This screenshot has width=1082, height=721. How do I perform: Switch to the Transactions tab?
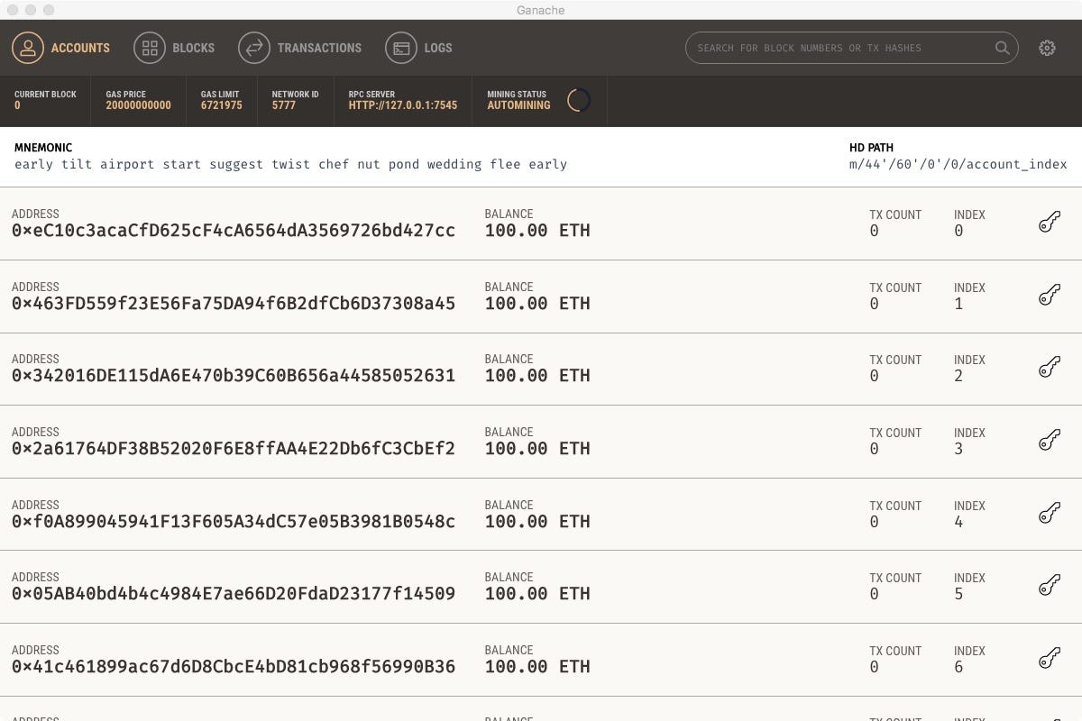tap(300, 48)
